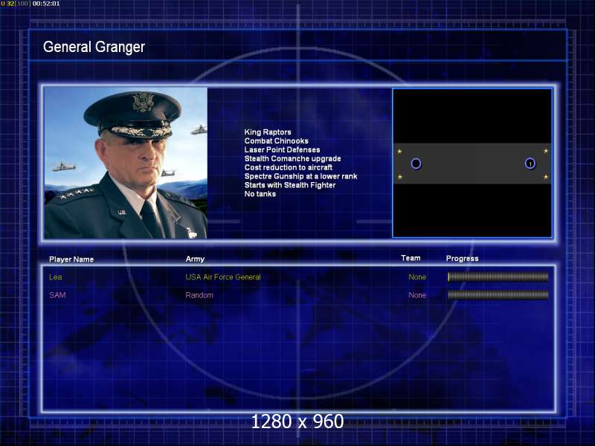595x446 pixels.
Task: Click the Stealth Comanche upgrade line
Action: coord(292,158)
